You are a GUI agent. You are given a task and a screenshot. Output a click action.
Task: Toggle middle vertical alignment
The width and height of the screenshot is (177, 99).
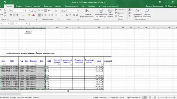[x=42, y=11]
